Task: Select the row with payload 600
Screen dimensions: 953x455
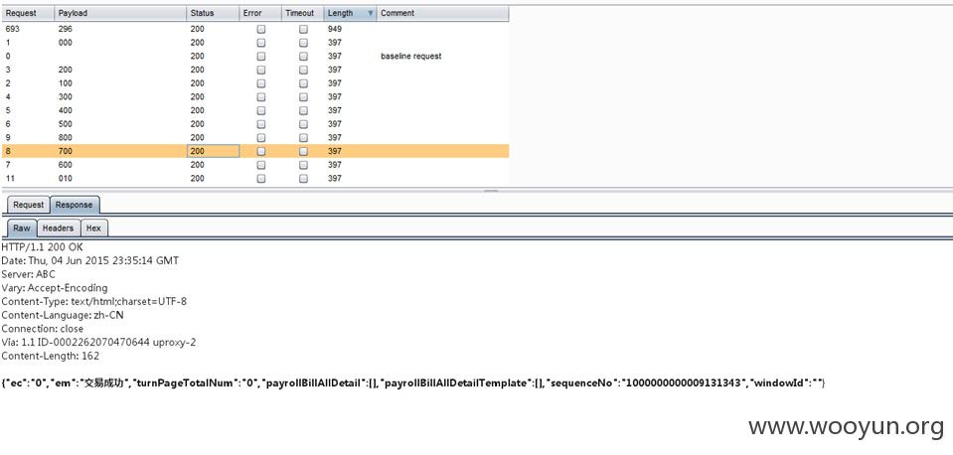Action: tap(254, 165)
